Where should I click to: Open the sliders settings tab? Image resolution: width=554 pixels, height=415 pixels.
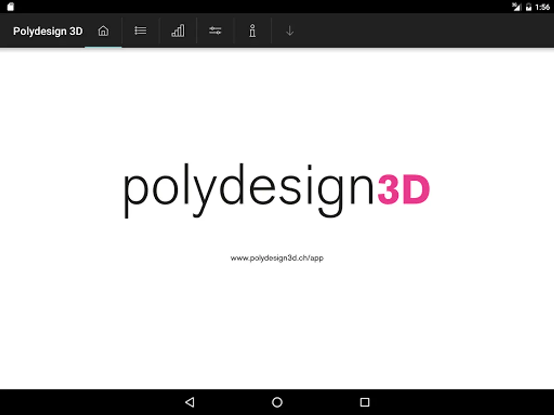[x=215, y=31]
